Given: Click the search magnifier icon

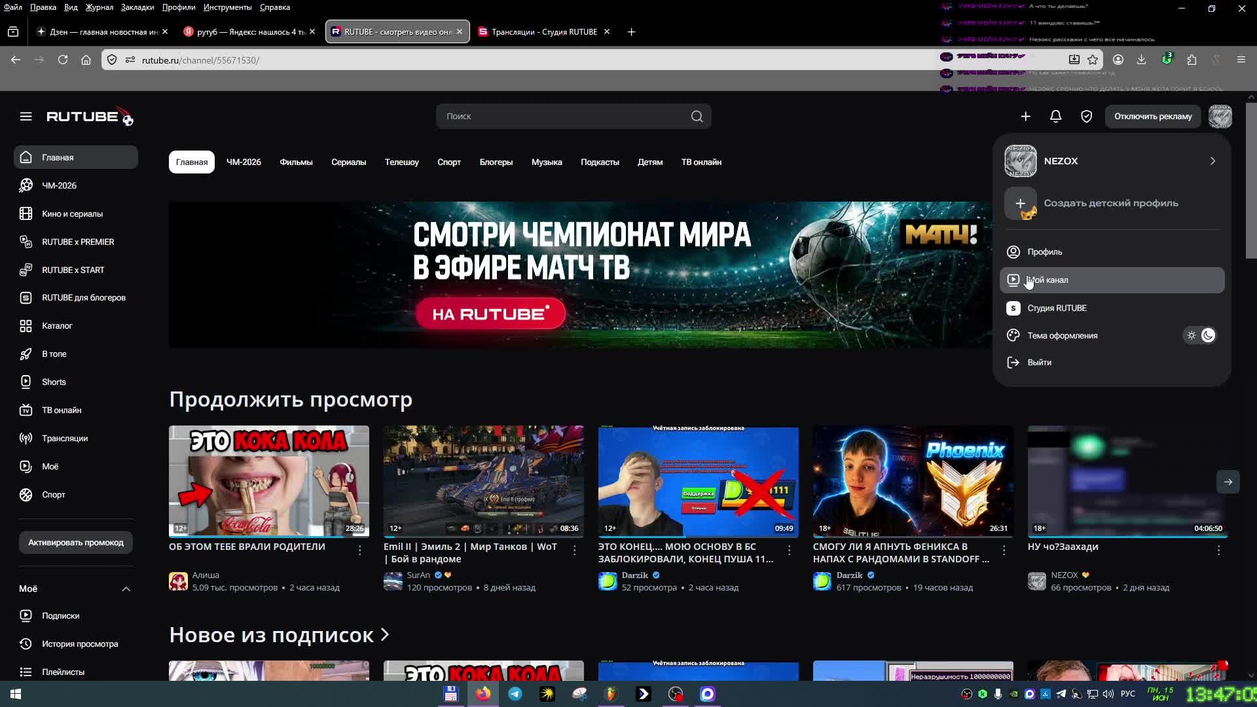Looking at the screenshot, I should [697, 117].
